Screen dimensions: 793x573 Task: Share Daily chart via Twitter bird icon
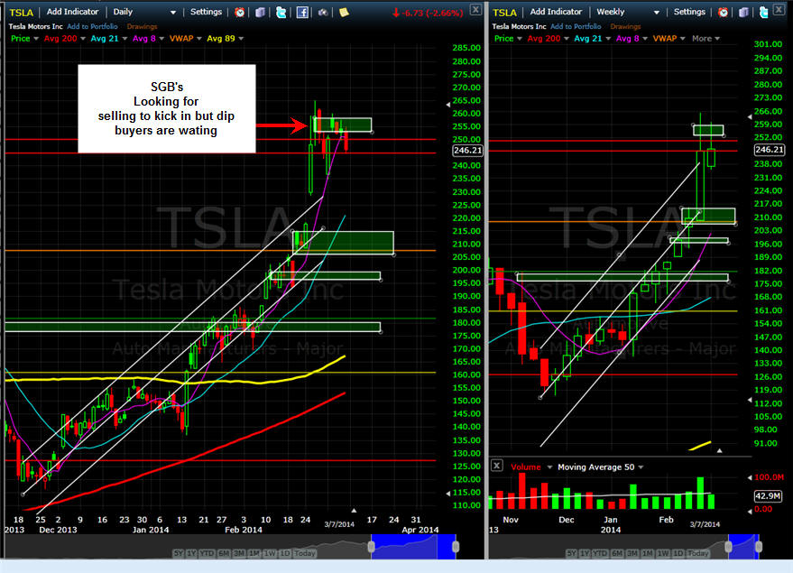point(281,12)
